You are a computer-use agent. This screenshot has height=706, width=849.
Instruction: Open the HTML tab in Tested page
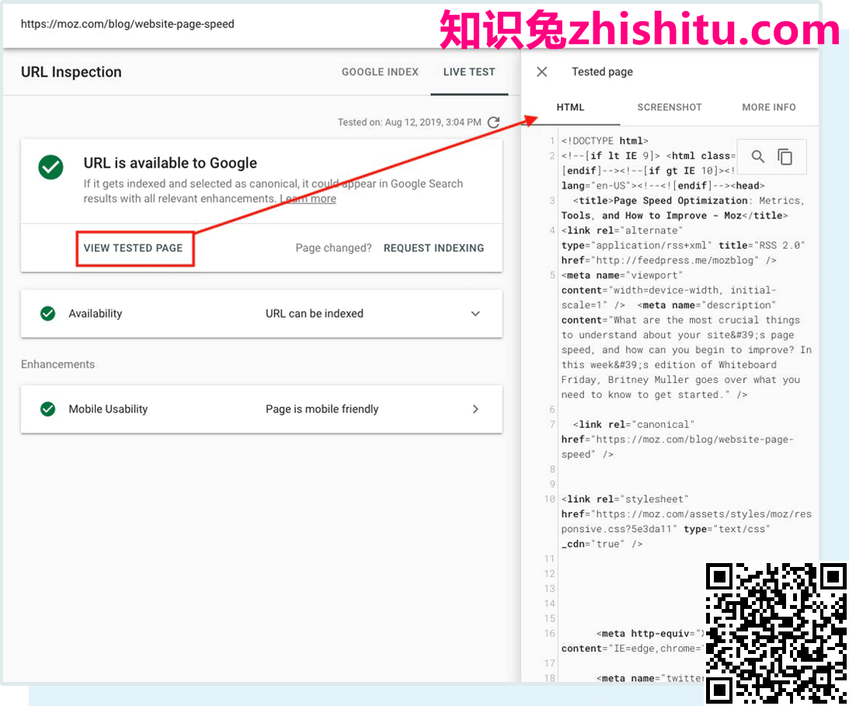[x=570, y=107]
